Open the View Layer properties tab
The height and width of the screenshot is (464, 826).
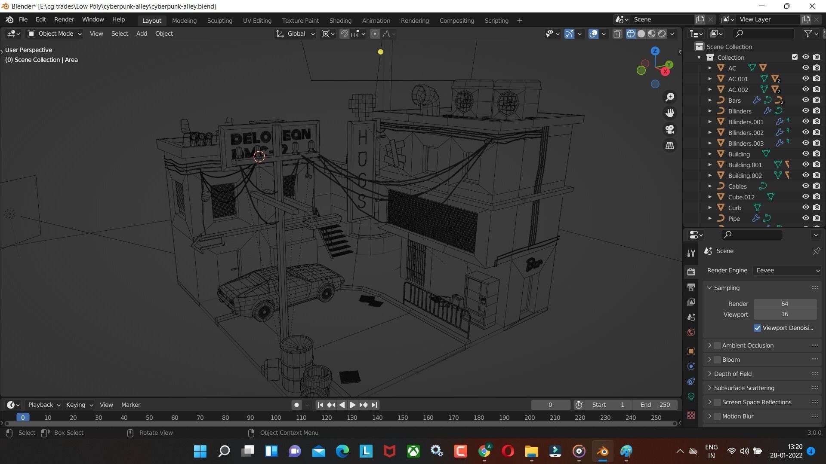pos(691,302)
